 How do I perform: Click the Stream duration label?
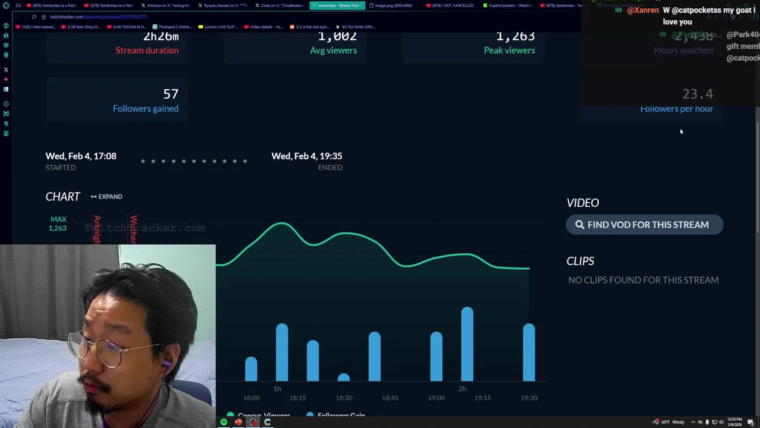pyautogui.click(x=147, y=51)
